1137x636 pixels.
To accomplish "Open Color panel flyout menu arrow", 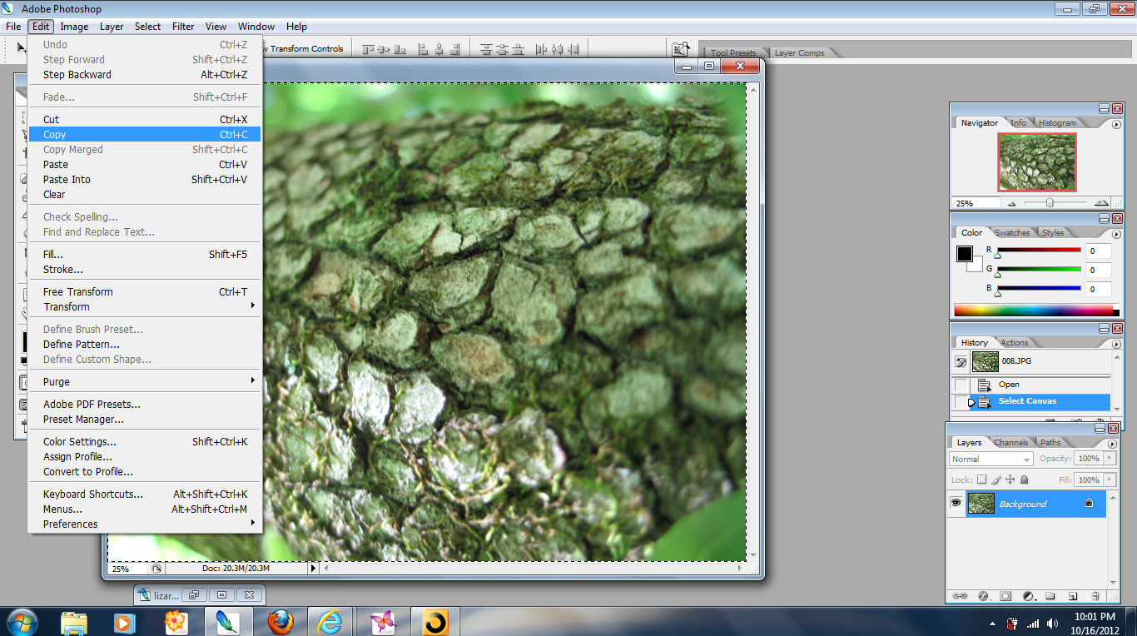I will click(1115, 234).
